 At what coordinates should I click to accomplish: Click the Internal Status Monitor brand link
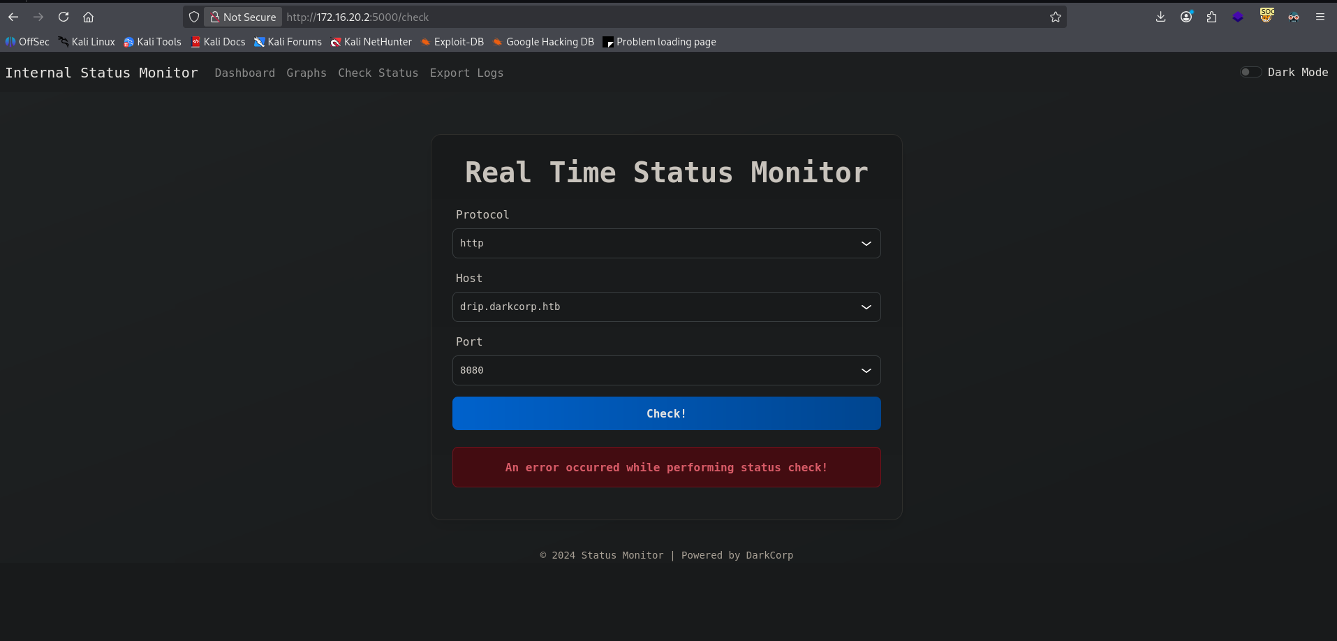click(102, 73)
